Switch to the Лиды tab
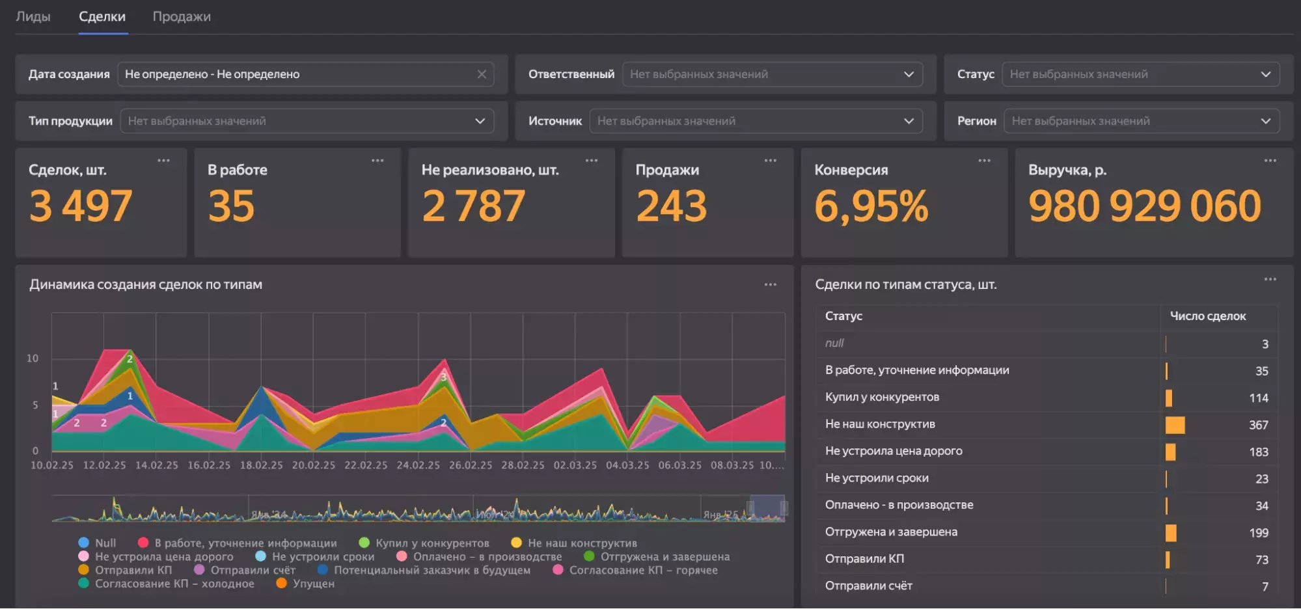The width and height of the screenshot is (1301, 609). pos(33,17)
